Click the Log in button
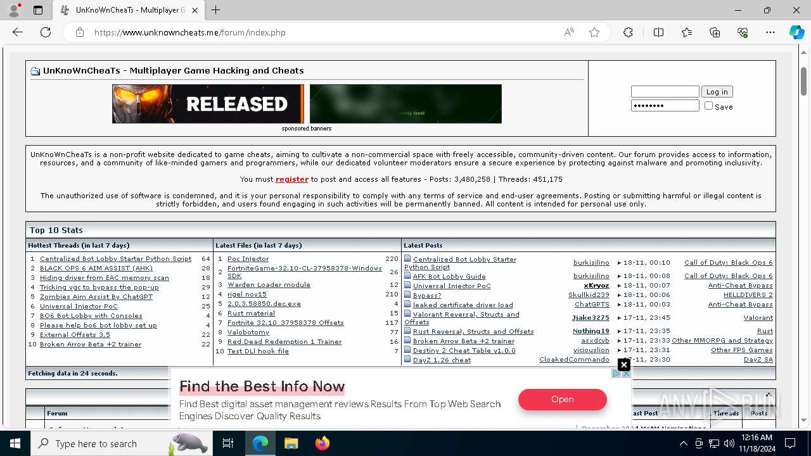Image resolution: width=811 pixels, height=456 pixels. click(x=717, y=91)
